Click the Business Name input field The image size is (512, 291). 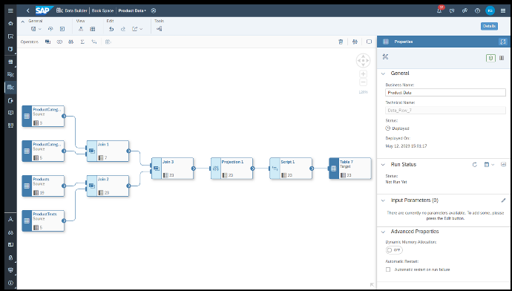point(445,93)
